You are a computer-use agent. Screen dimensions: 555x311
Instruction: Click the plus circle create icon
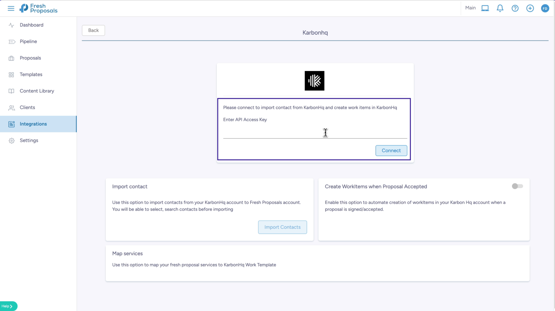pyautogui.click(x=530, y=8)
